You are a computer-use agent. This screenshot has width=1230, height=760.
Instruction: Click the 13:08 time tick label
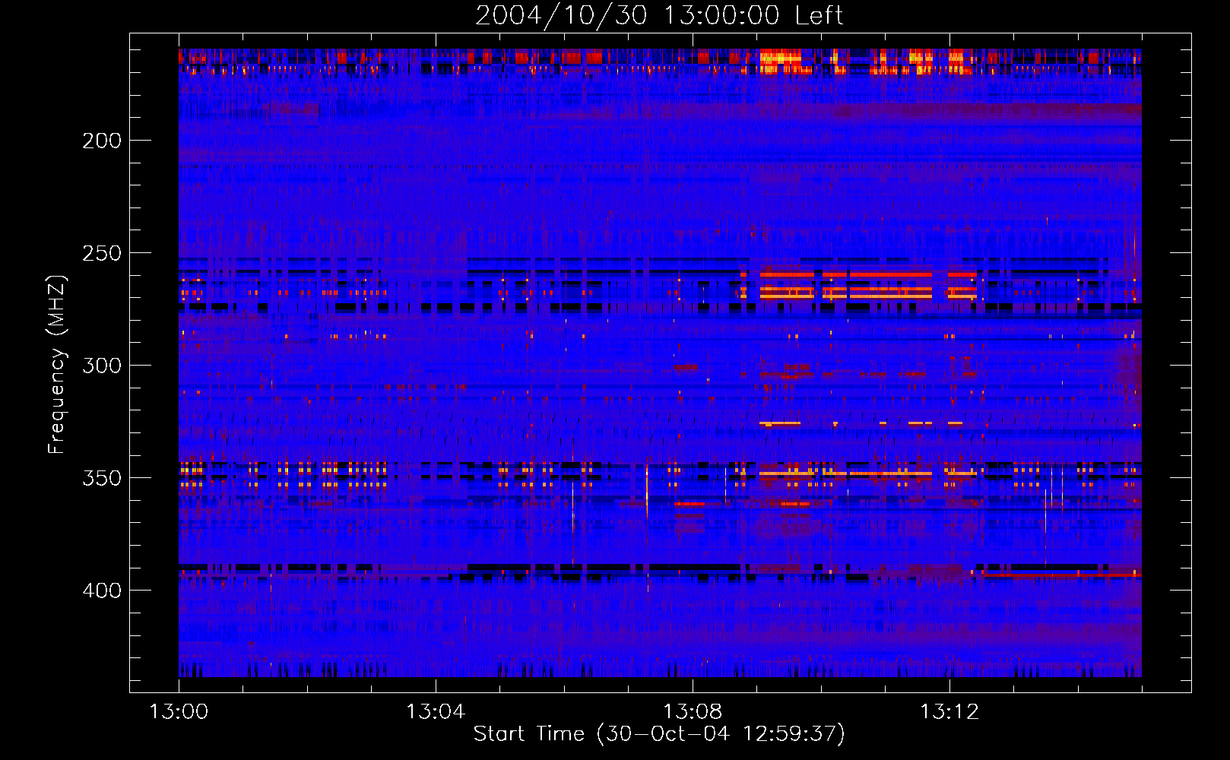click(693, 712)
